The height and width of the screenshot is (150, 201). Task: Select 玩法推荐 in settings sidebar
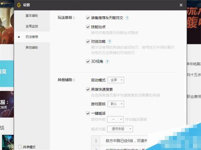pos(32,37)
